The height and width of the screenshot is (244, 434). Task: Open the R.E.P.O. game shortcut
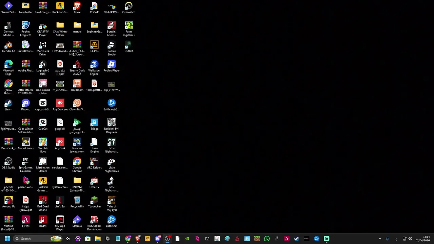[94, 47]
